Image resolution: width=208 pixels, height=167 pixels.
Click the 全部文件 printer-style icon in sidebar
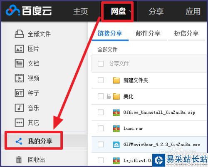point(19,34)
